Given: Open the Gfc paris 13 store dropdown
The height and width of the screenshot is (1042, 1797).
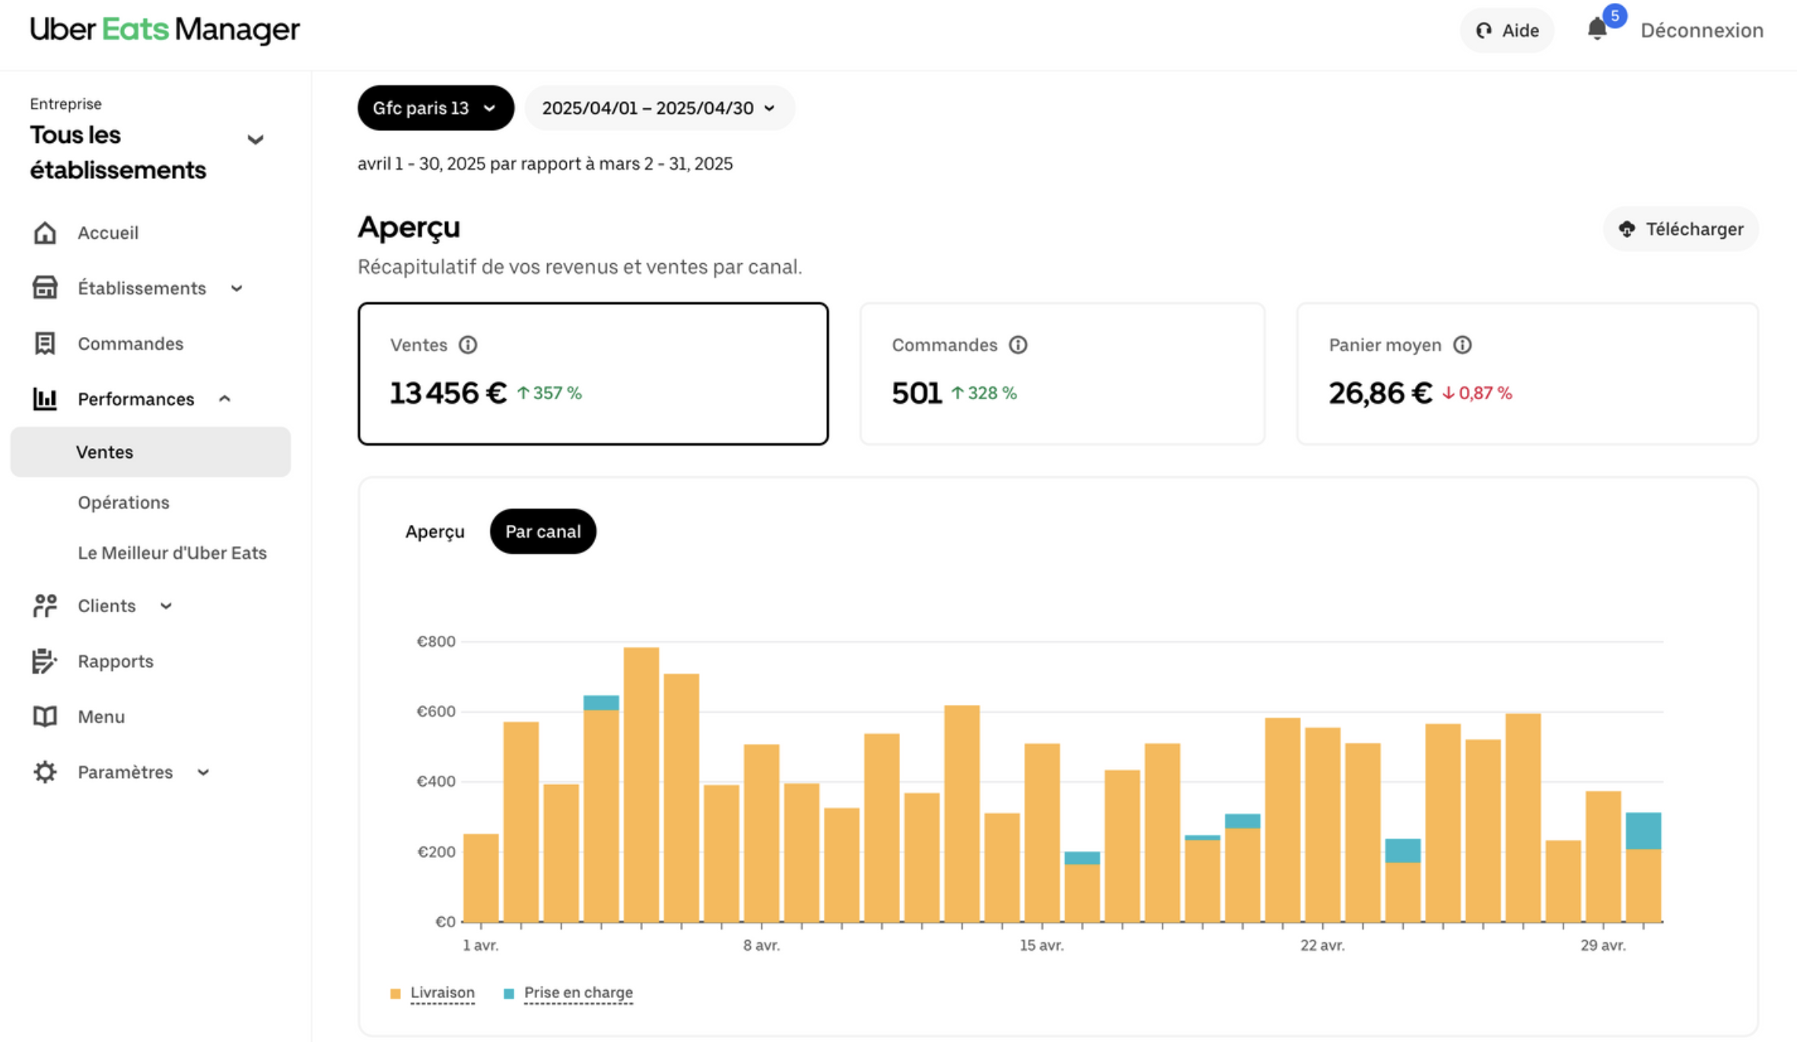Looking at the screenshot, I should coord(435,108).
